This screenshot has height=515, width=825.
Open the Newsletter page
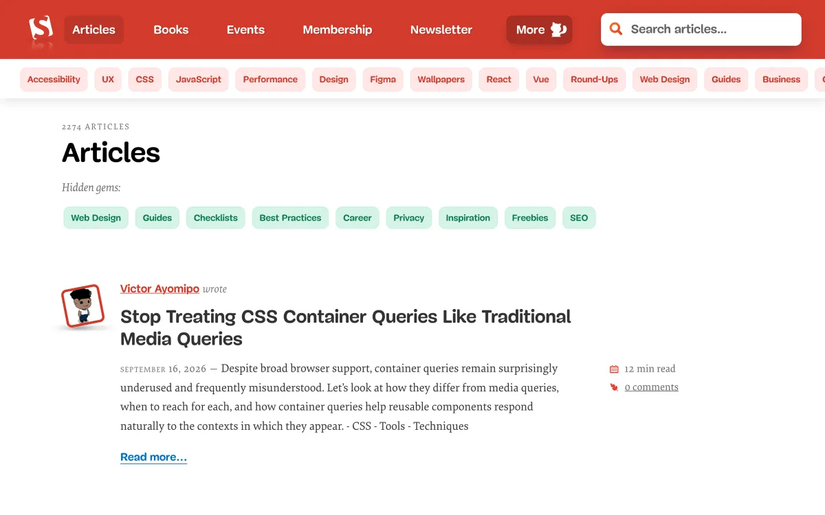pos(441,30)
